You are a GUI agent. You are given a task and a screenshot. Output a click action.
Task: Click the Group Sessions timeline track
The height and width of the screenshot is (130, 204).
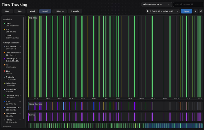[x=115, y=106]
